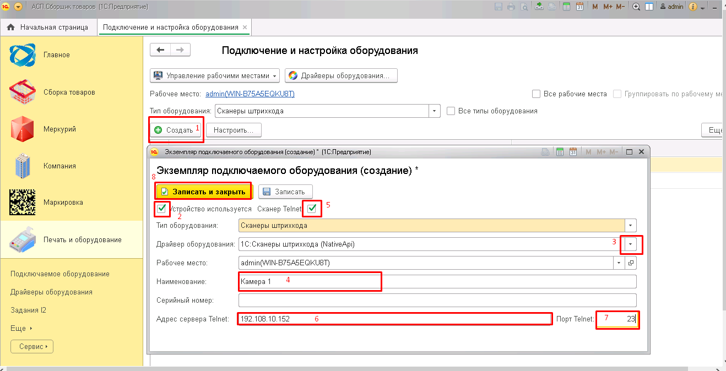Click the Серийный номер input field
726x371 pixels.
[x=437, y=300]
